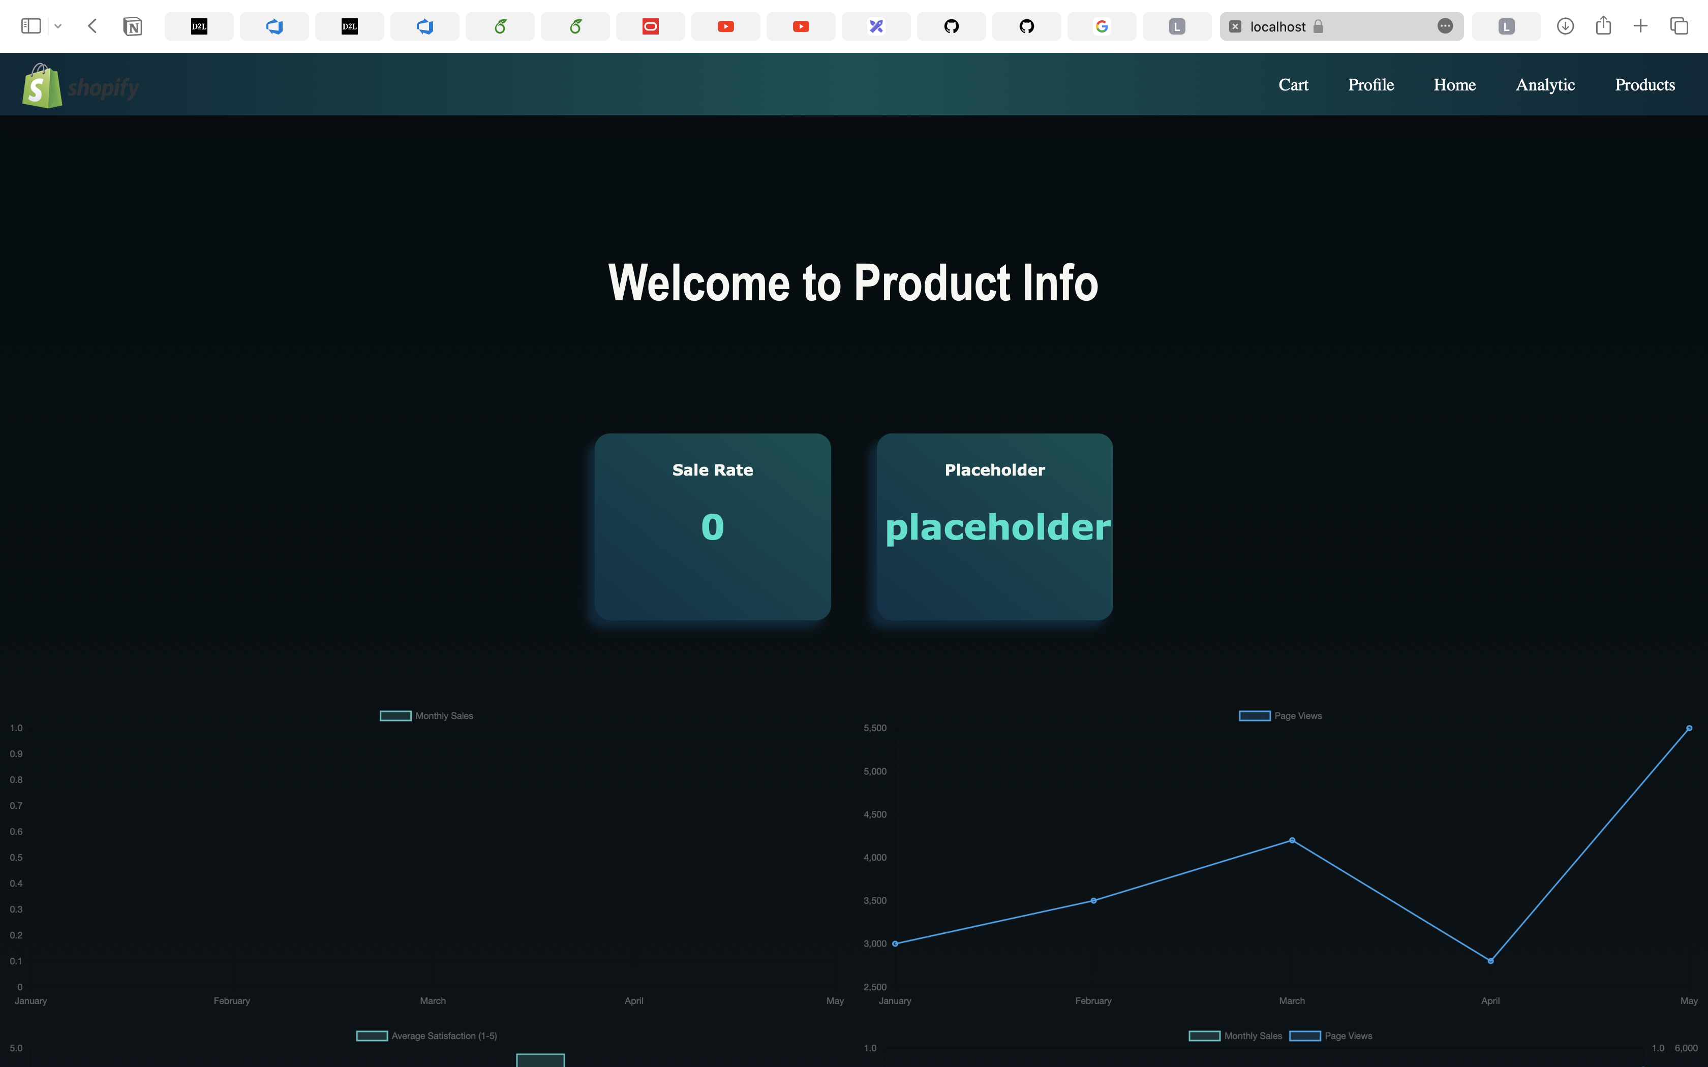
Task: Open the Profile link
Action: point(1370,85)
